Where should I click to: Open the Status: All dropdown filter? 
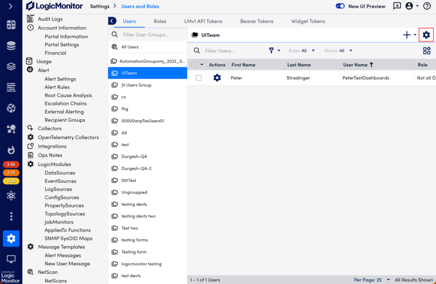pos(338,50)
